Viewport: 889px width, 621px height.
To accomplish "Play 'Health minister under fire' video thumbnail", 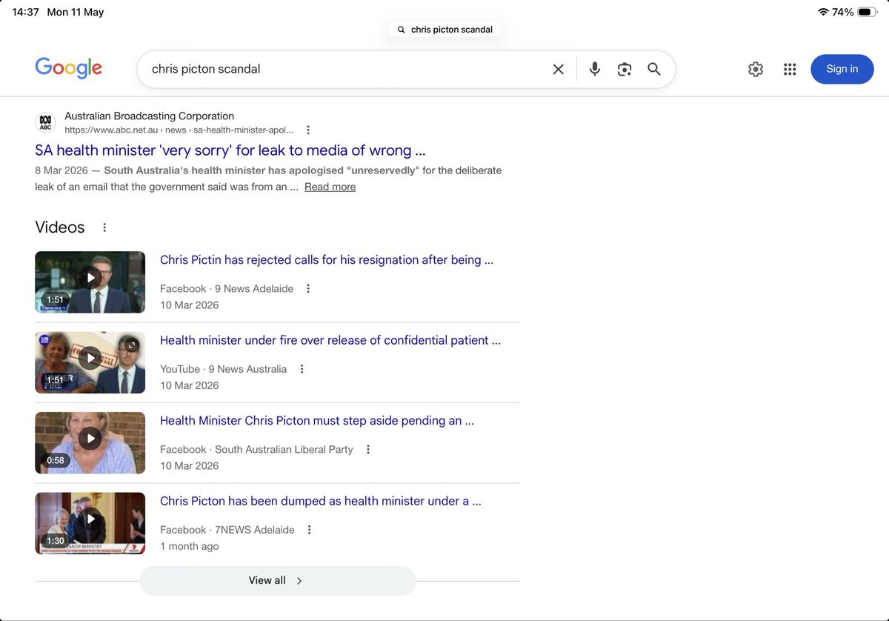I will 90,362.
